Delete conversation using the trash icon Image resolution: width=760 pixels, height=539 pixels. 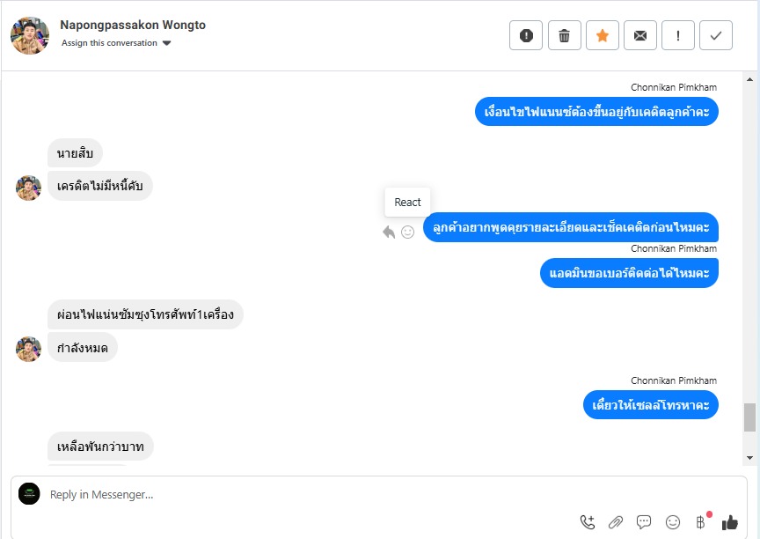(564, 35)
